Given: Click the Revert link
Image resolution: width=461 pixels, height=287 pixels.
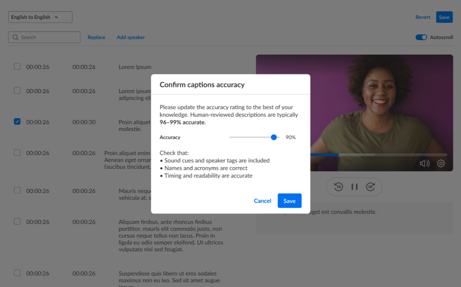Looking at the screenshot, I should point(423,17).
